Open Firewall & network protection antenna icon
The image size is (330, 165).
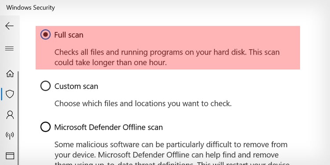[x=10, y=136]
